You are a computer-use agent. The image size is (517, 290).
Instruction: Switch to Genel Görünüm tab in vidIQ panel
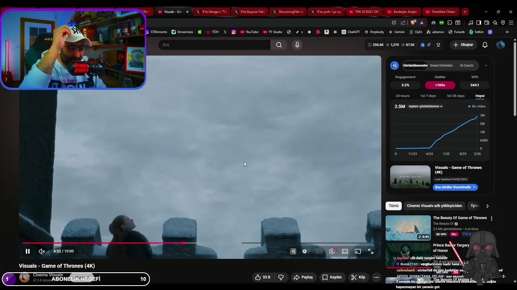pos(441,65)
